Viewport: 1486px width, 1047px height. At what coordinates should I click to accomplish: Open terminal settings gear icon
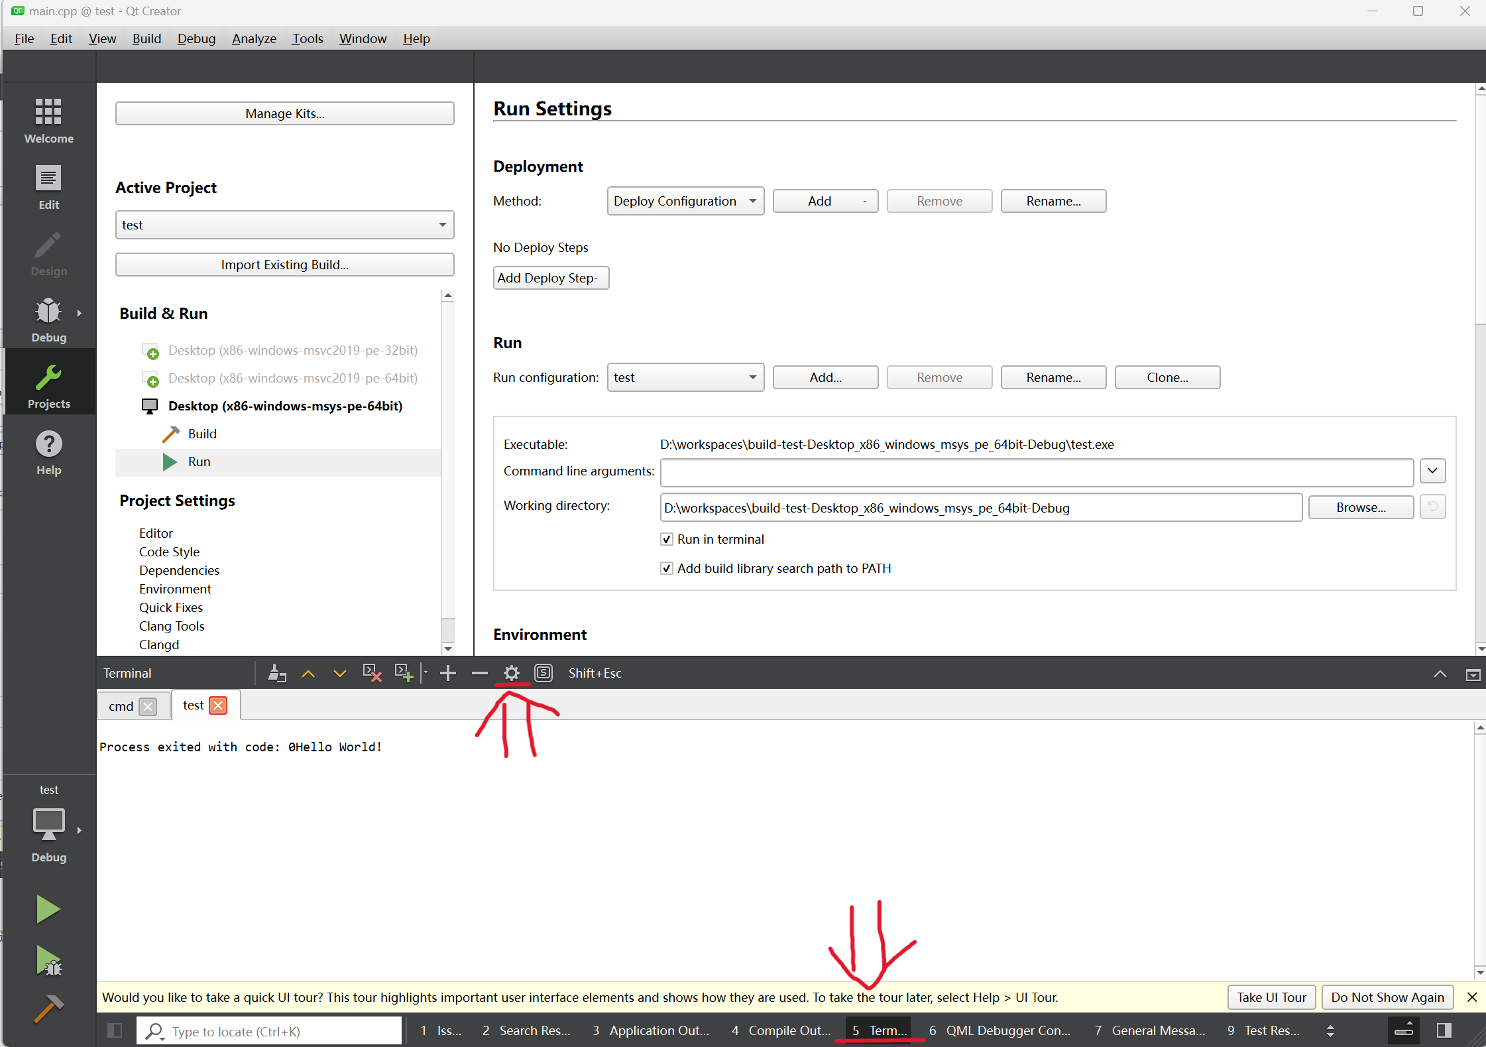pyautogui.click(x=512, y=674)
